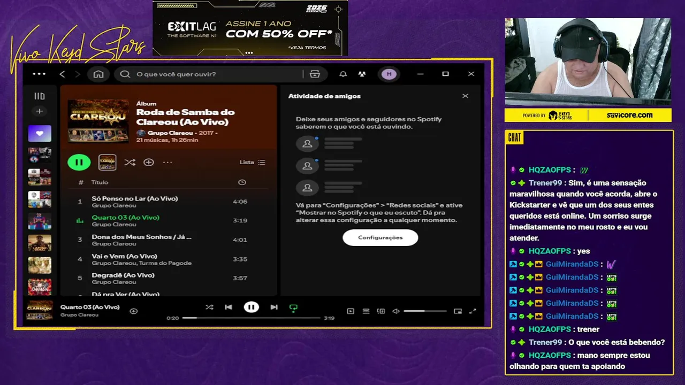Viewport: 685px width, 385px height.
Task: Open the sixth playlist thumbnail with the person cover
Action: tap(40, 243)
